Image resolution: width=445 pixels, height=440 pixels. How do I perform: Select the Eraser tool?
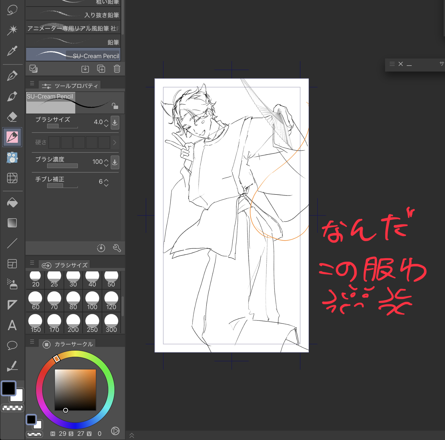tap(12, 117)
